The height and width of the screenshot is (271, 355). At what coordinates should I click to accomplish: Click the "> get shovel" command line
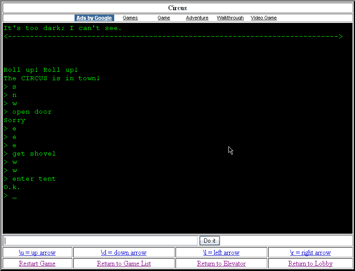tap(30, 154)
